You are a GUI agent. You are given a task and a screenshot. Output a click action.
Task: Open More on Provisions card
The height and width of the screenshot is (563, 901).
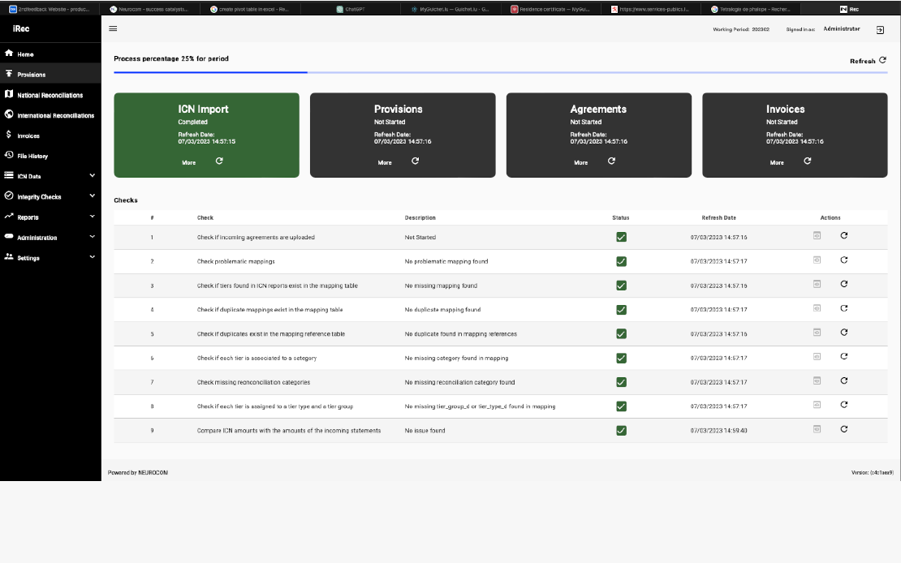tap(385, 162)
